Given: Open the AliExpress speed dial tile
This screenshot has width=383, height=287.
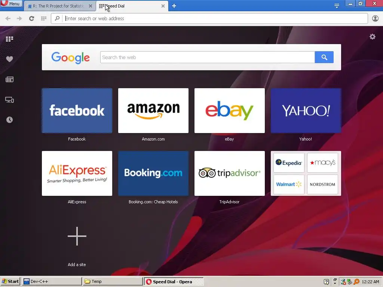Looking at the screenshot, I should 77,173.
